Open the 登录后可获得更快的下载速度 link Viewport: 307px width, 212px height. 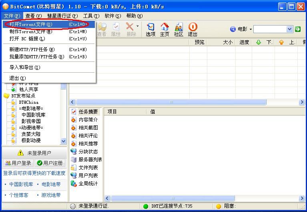click(34, 173)
